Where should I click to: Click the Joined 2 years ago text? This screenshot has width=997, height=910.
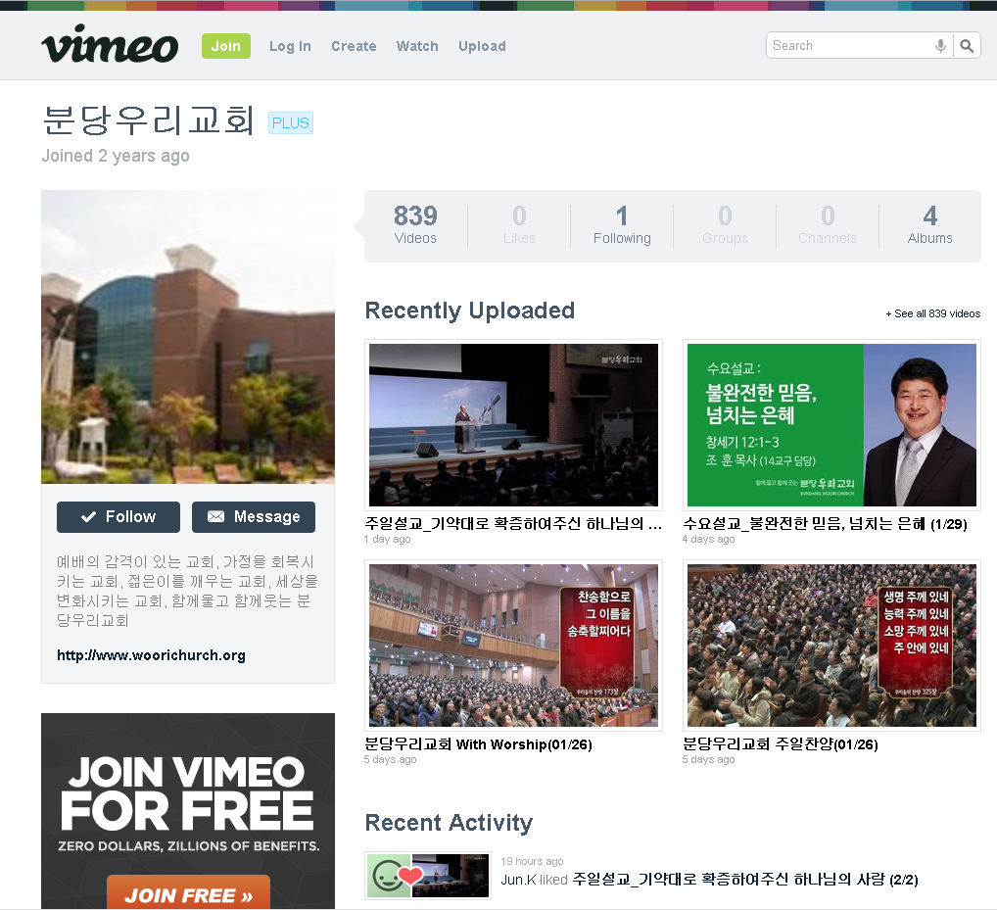(116, 156)
